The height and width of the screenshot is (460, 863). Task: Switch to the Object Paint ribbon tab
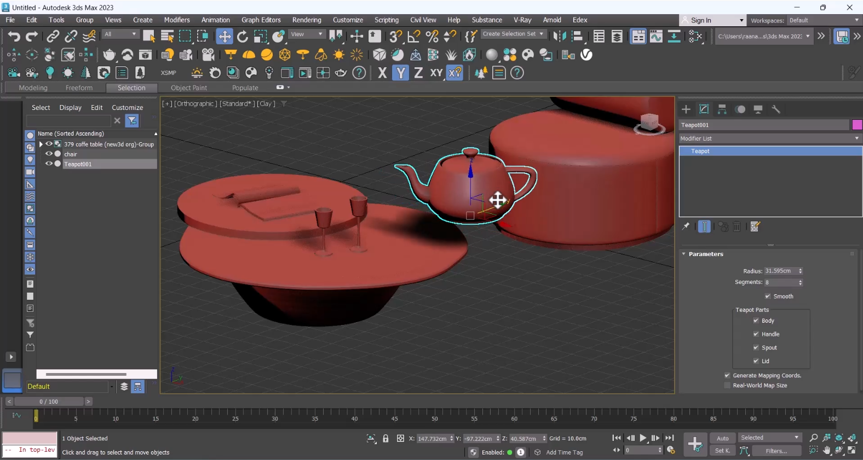tap(189, 88)
